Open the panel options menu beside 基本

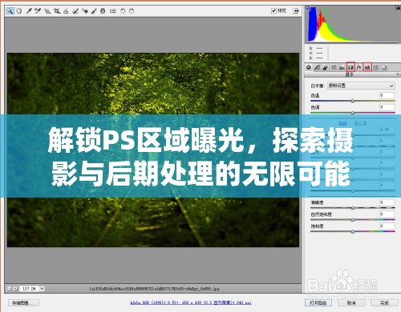[x=398, y=74]
